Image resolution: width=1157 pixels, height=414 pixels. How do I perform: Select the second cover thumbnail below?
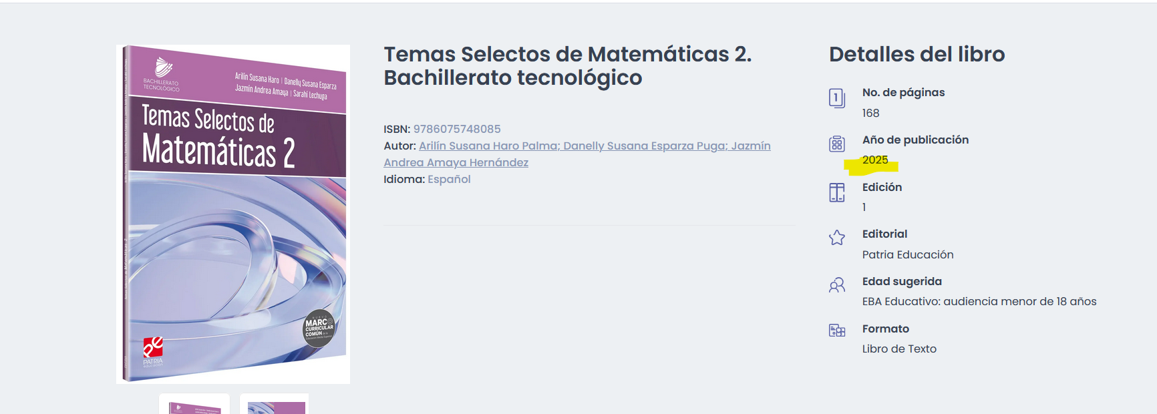275,405
